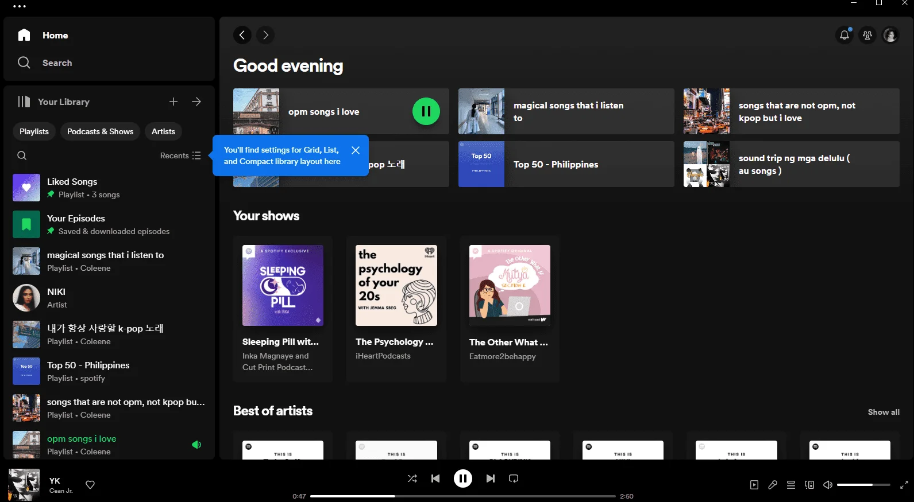Collapse Your Library panel

[x=53, y=102]
